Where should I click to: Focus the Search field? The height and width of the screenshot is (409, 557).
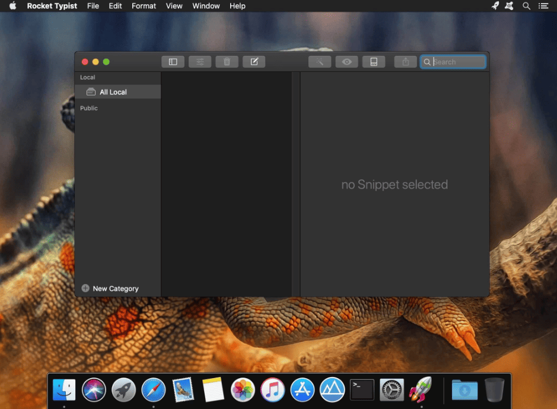pyautogui.click(x=453, y=62)
